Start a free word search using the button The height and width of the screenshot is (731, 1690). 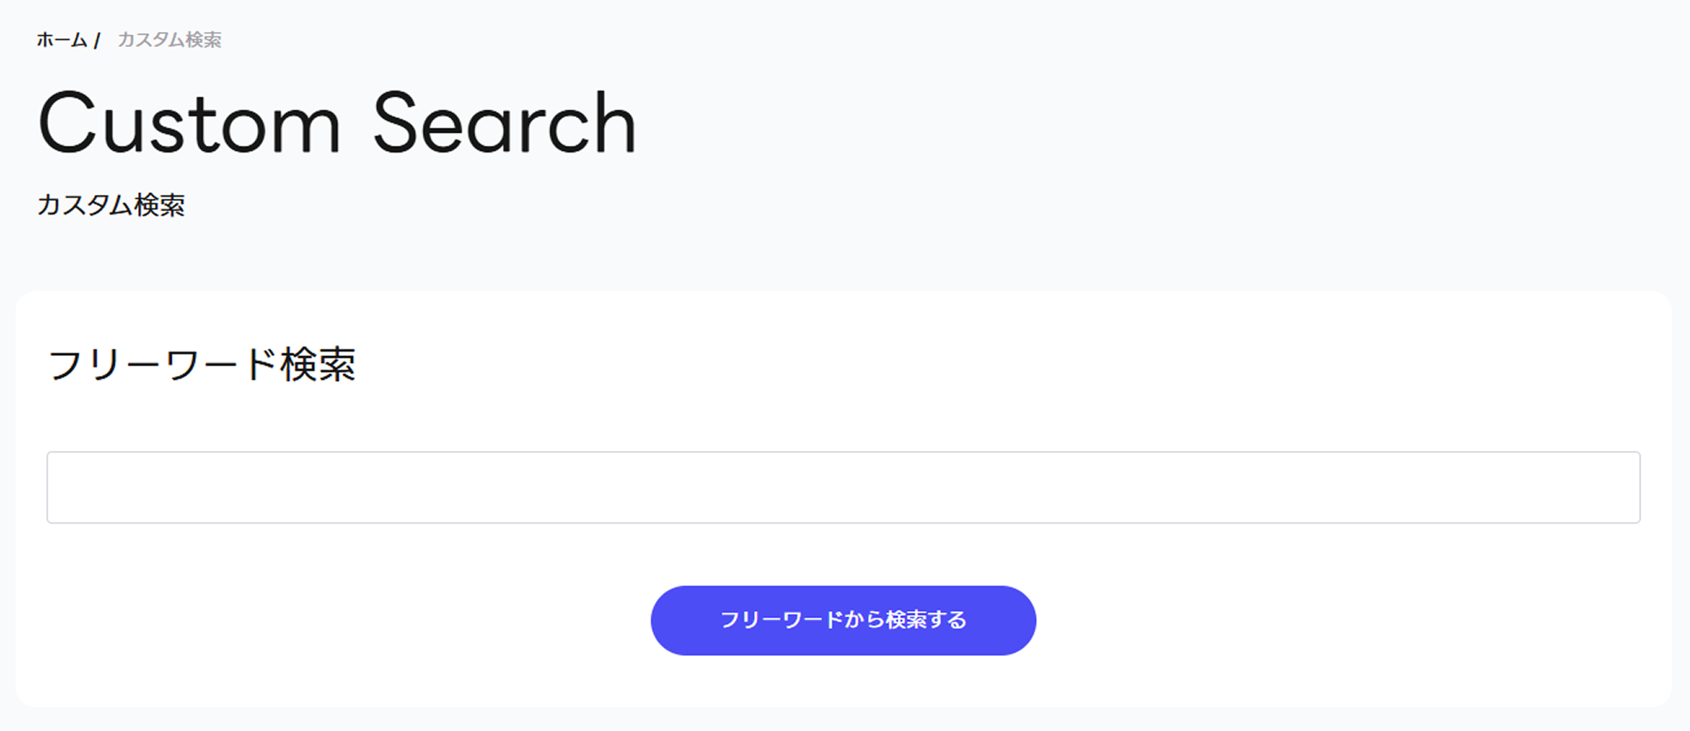coord(843,621)
